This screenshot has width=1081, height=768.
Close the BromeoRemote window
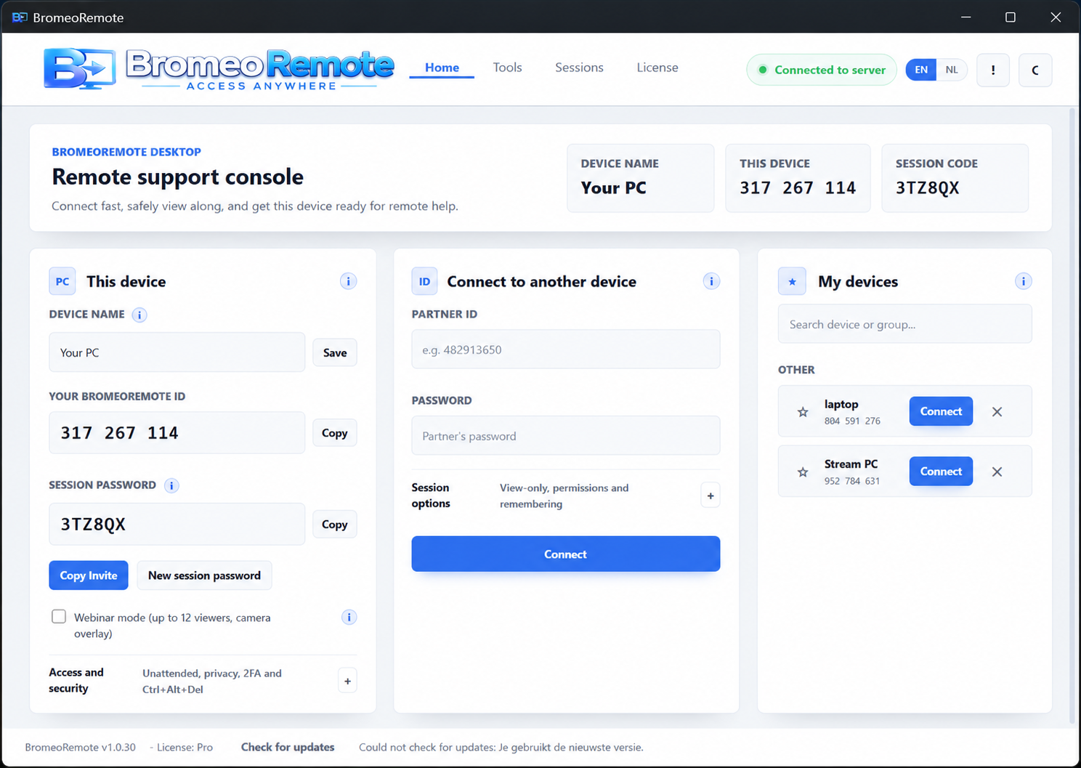coord(1056,17)
